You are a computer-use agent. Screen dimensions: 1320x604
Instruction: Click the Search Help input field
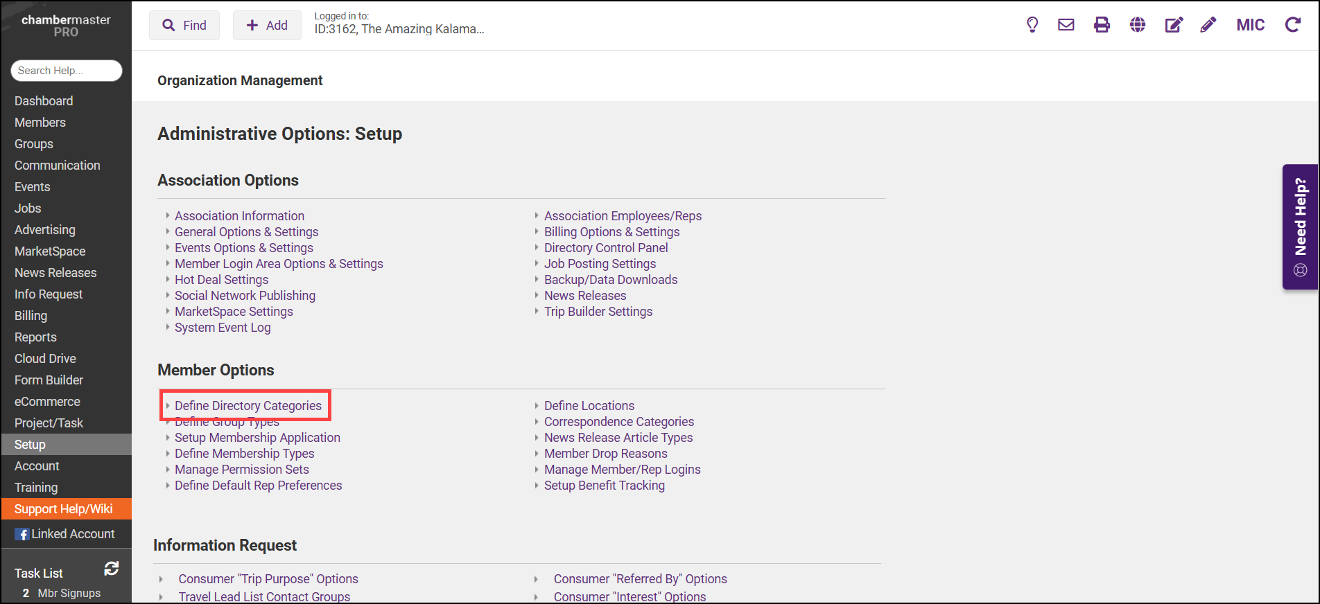(67, 71)
